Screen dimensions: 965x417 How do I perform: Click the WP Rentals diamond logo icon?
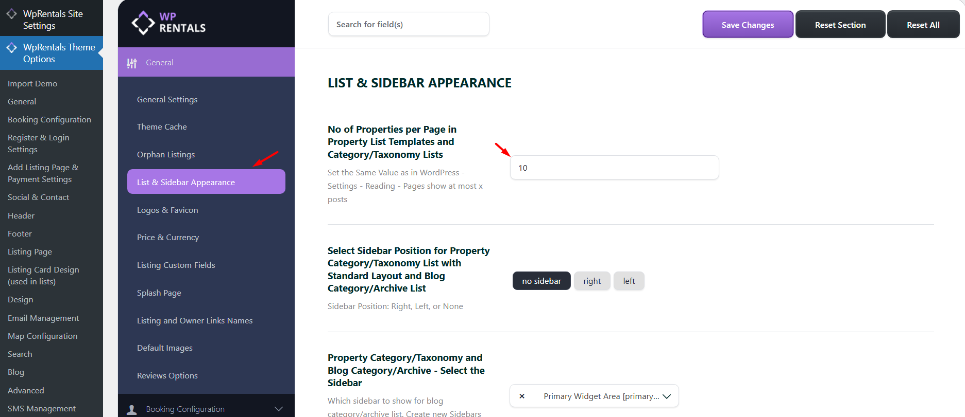(x=143, y=23)
